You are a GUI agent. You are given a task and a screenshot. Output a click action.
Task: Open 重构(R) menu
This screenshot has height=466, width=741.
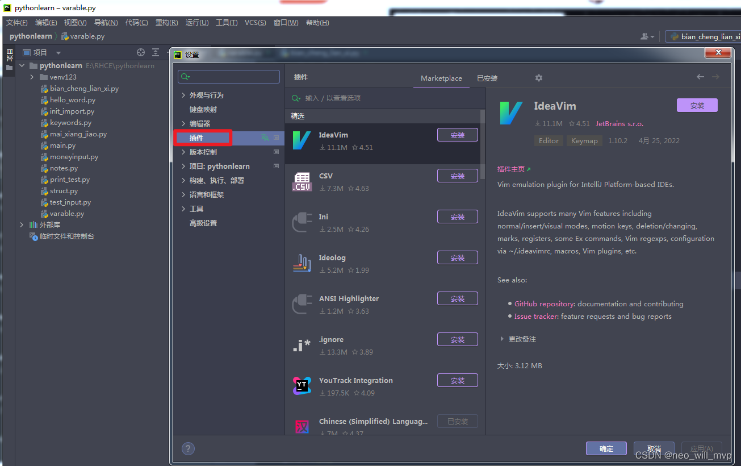click(x=166, y=23)
